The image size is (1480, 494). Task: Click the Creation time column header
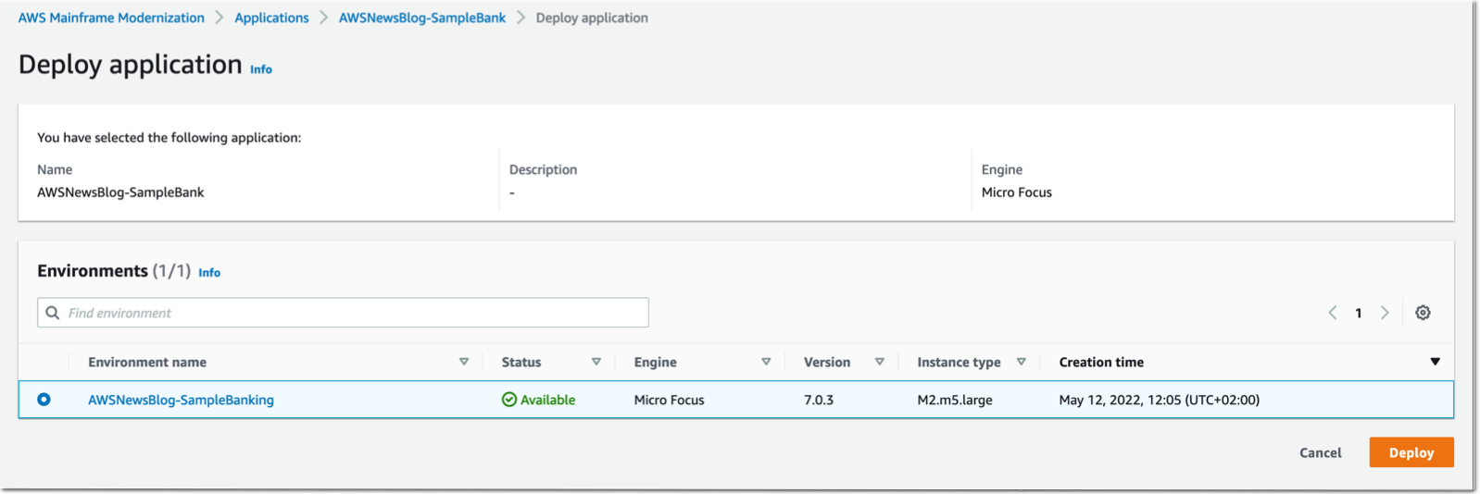coord(1101,362)
